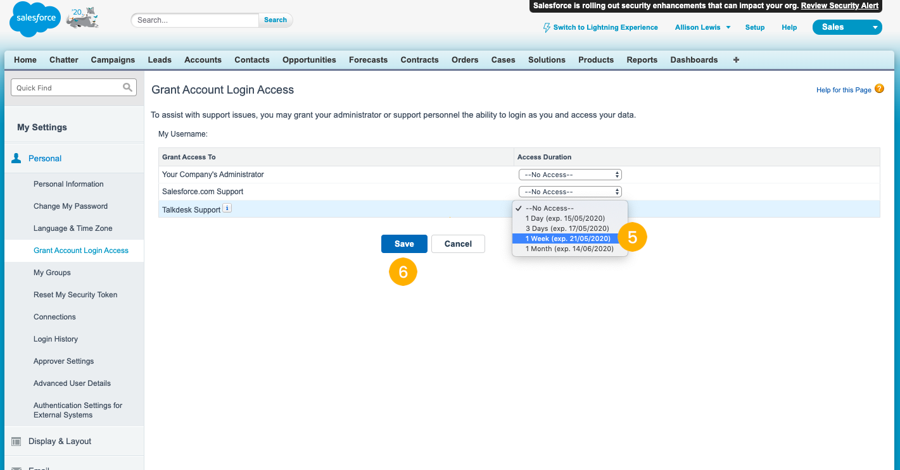Open the Campaigns tab

[113, 60]
